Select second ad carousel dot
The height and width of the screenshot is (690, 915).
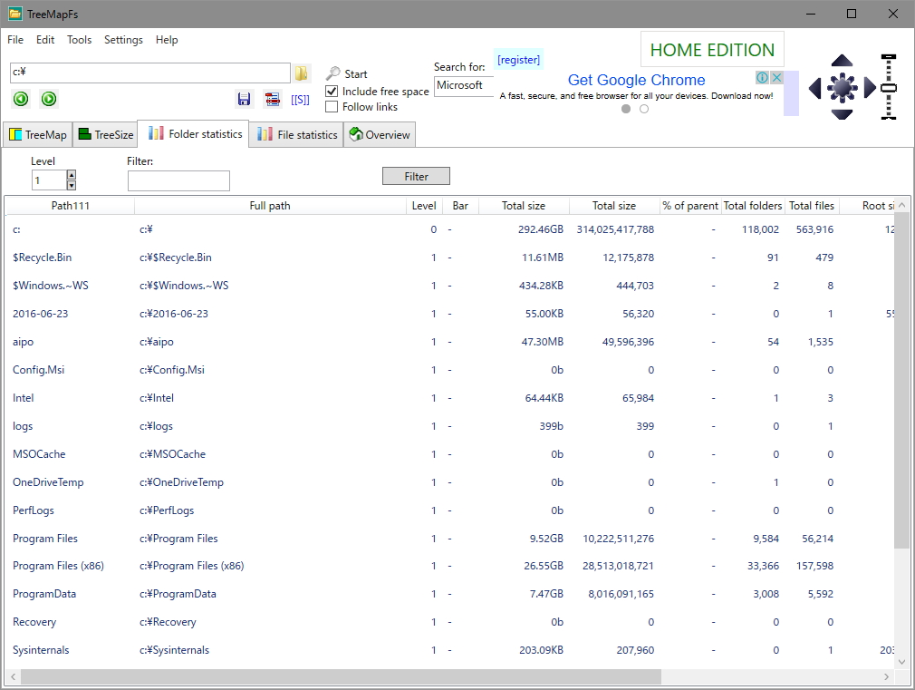point(644,109)
